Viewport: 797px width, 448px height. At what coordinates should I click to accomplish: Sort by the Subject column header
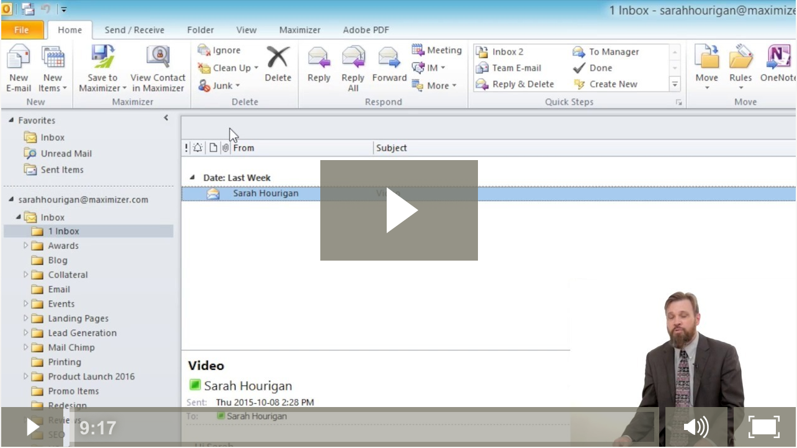click(585, 148)
